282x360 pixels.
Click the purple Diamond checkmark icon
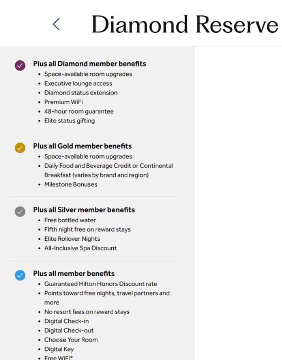coord(20,66)
